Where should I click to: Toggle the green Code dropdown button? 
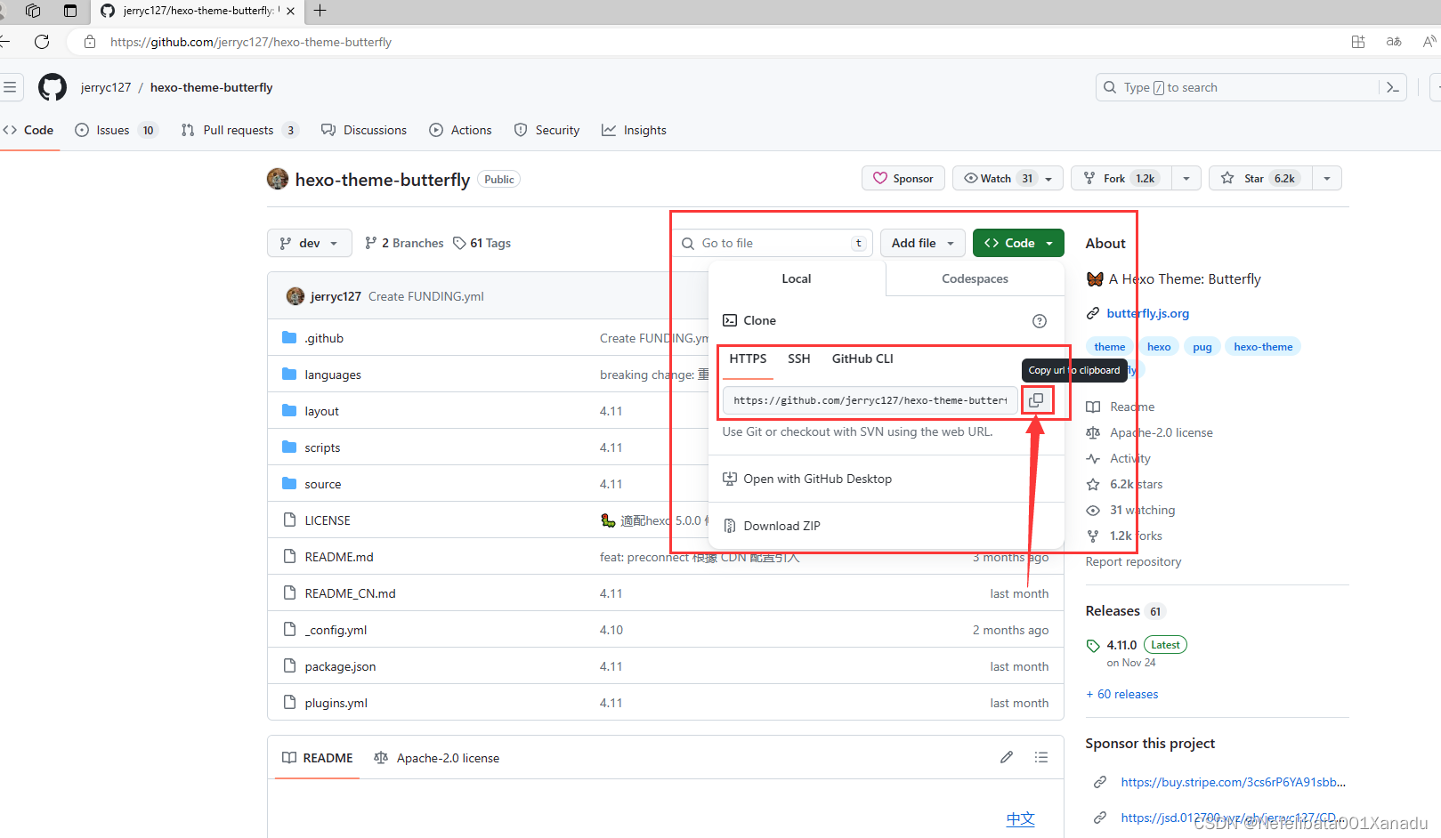[x=1018, y=243]
